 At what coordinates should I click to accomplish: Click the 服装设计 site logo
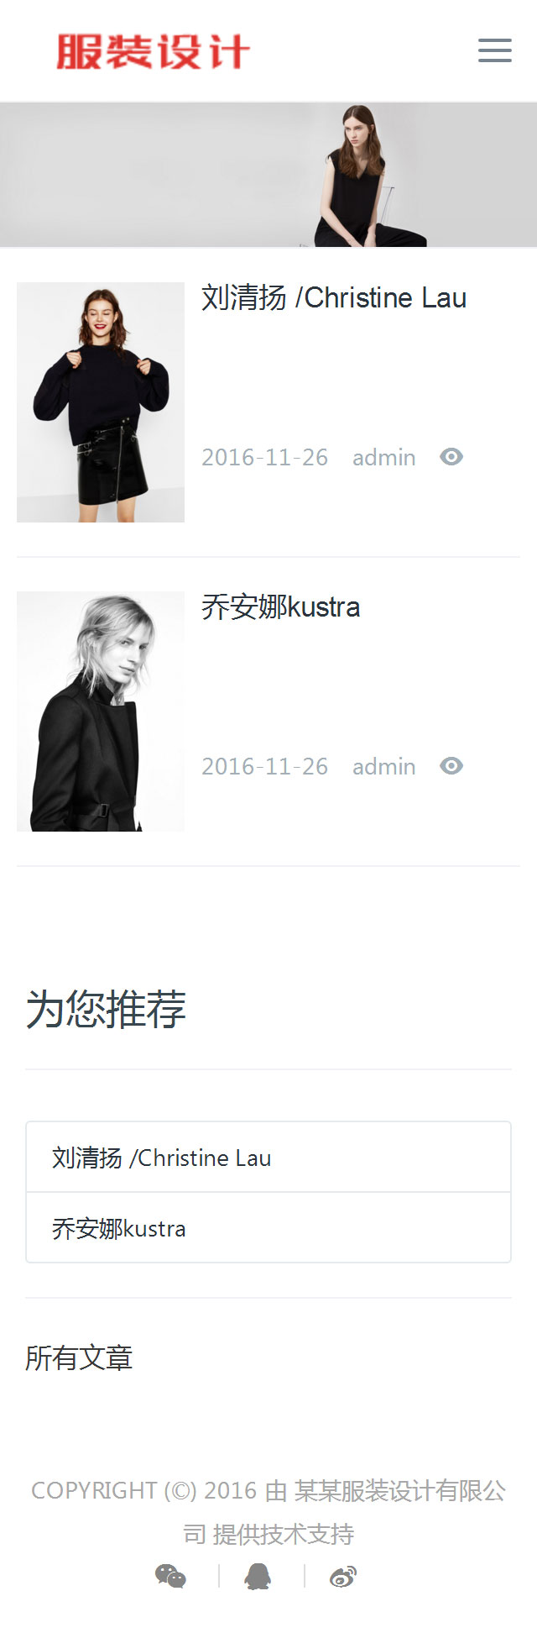tap(153, 51)
